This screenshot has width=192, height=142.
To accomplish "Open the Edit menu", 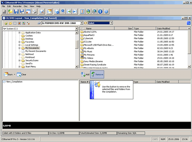I will (x=9, y=6).
